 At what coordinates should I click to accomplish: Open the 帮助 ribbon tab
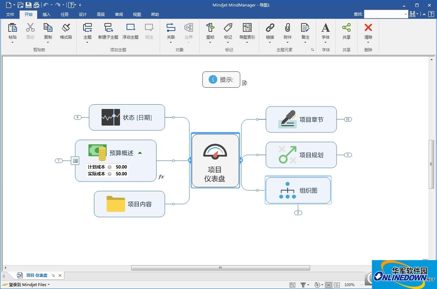coord(155,14)
